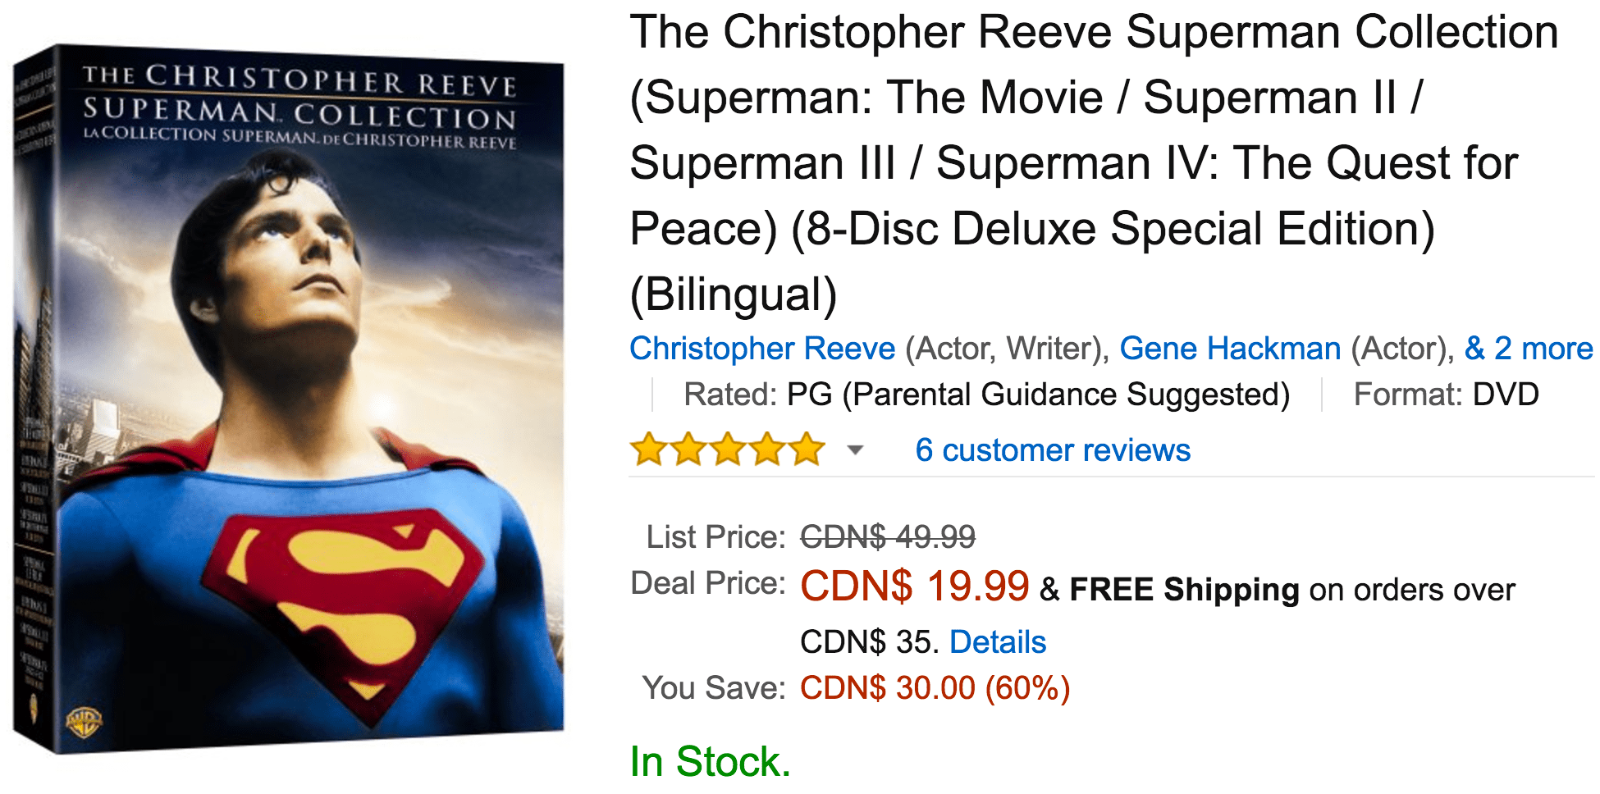Open the free shipping Details link
The width and height of the screenshot is (1600, 794).
(998, 641)
